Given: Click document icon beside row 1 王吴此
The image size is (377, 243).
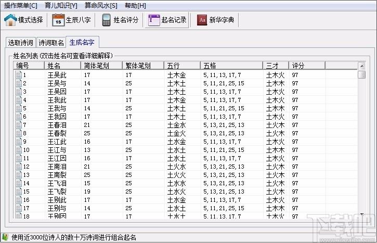Looking at the screenshot, I should (x=19, y=75).
